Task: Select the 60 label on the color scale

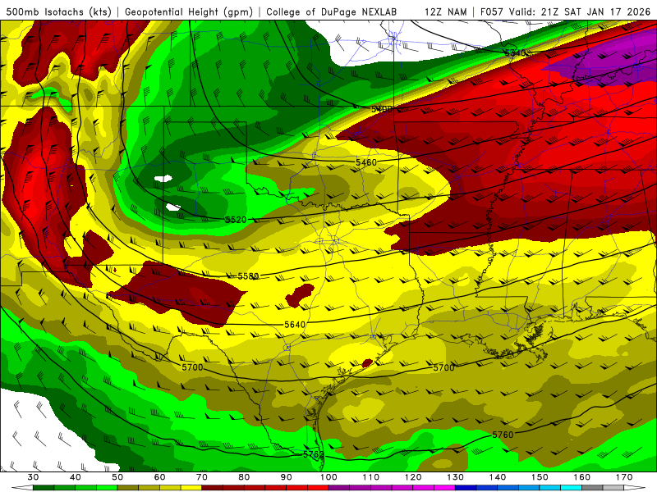Action: [159, 477]
